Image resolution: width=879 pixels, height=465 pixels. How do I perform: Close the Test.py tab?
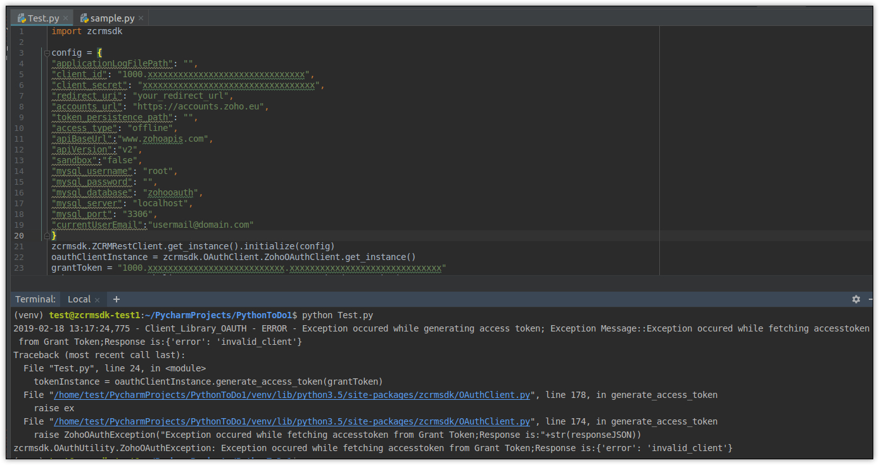point(65,18)
